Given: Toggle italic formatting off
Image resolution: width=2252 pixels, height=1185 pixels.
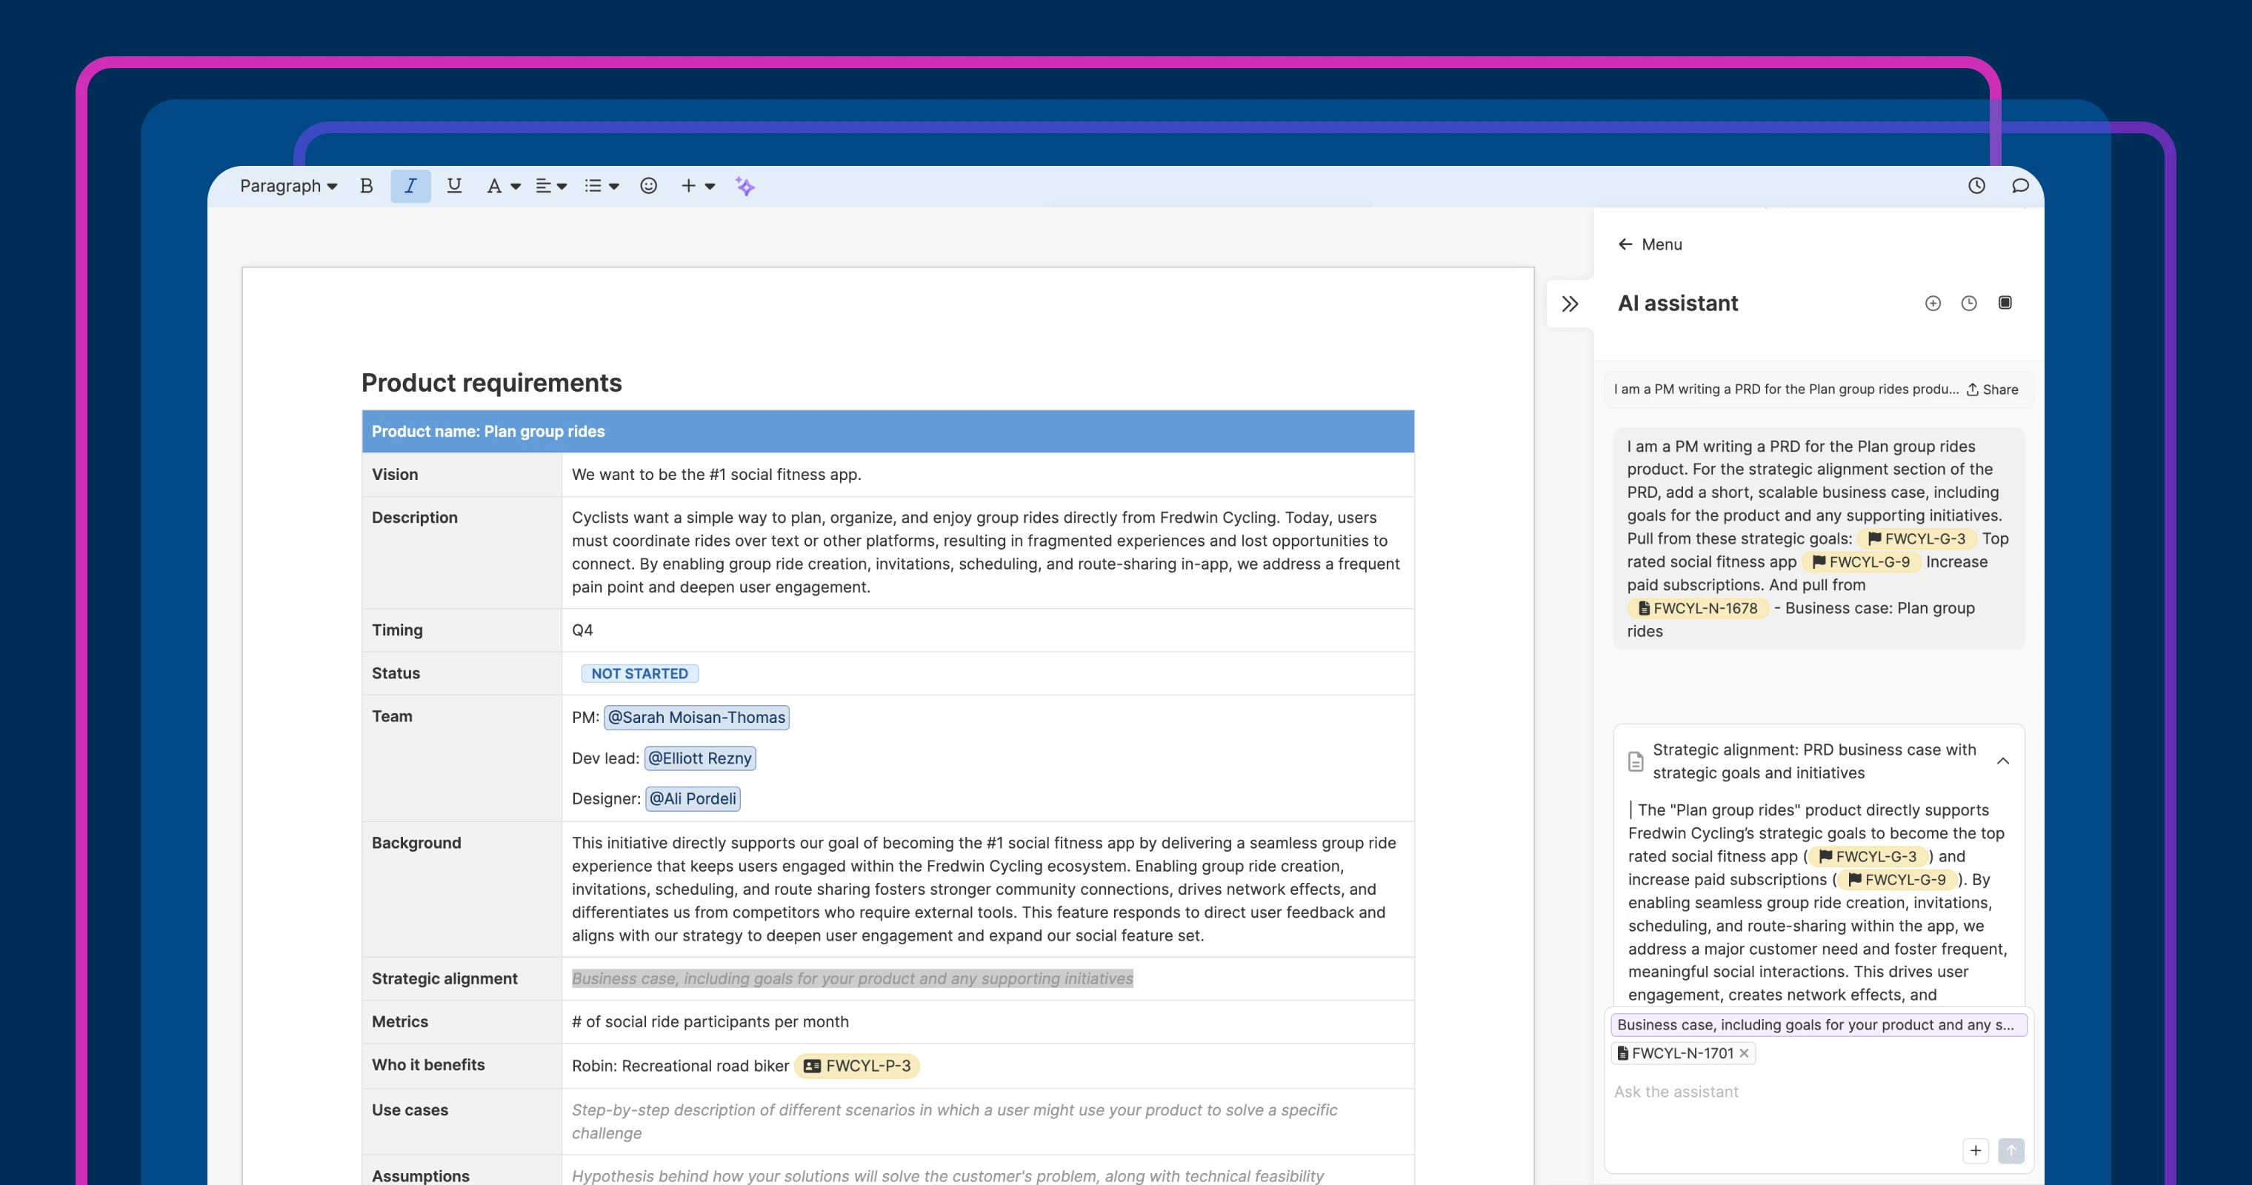Looking at the screenshot, I should click(410, 185).
